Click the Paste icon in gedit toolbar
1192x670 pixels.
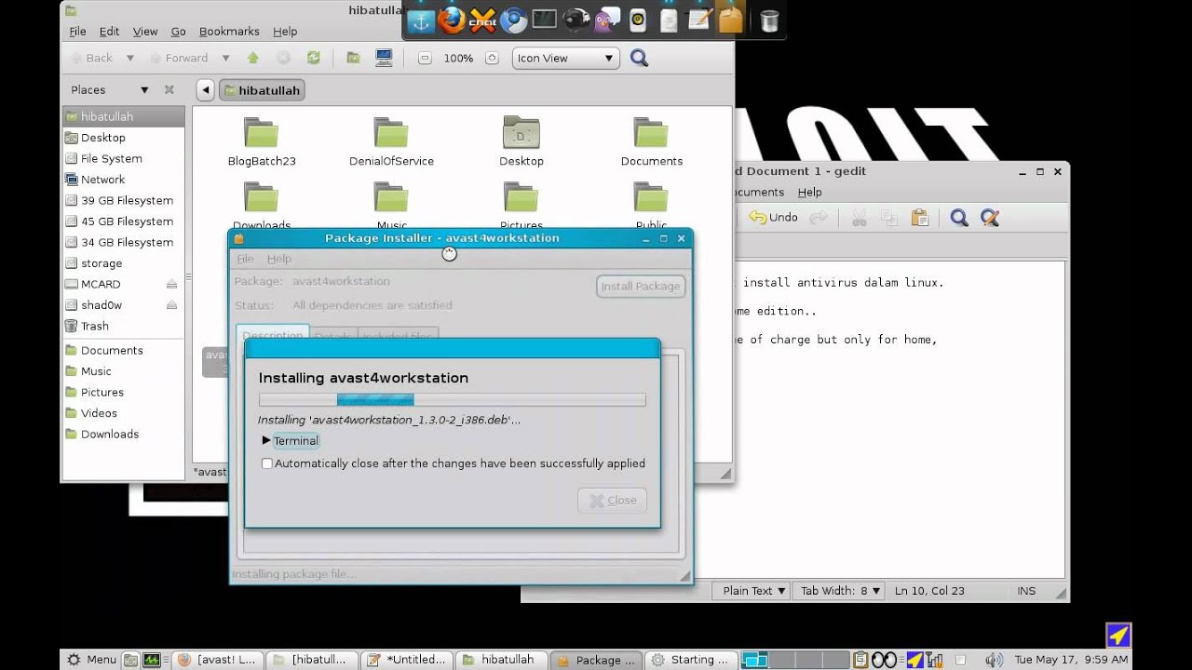click(920, 217)
